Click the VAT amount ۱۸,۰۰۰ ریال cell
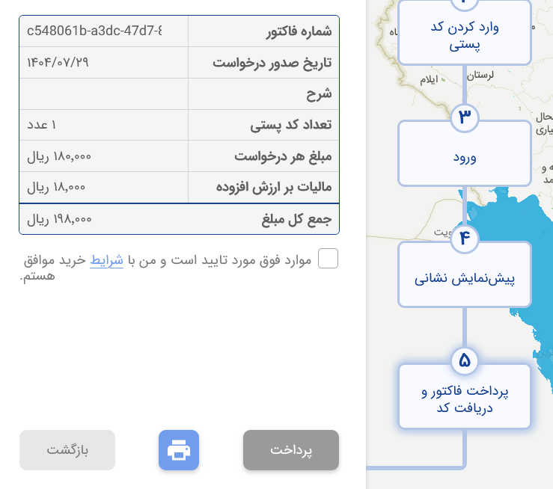 58,187
